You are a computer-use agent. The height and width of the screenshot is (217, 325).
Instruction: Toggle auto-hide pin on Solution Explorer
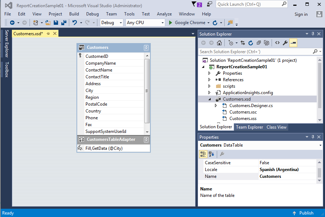point(313,34)
